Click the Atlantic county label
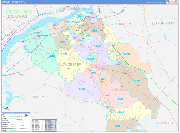 point(165,123)
